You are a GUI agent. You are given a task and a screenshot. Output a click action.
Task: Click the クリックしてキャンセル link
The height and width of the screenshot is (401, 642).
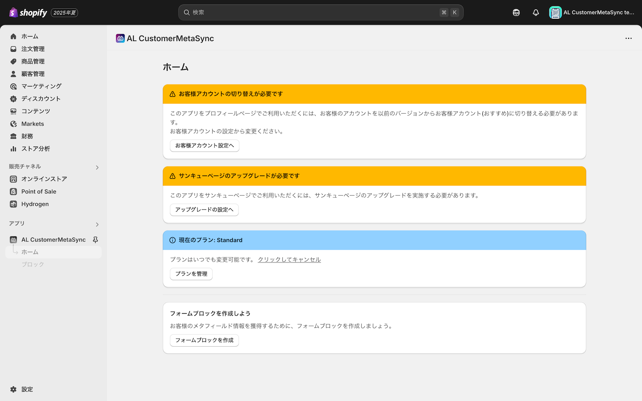[x=289, y=260]
